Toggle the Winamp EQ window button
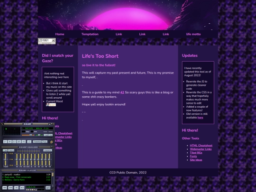256x192 pixels. click(46, 135)
